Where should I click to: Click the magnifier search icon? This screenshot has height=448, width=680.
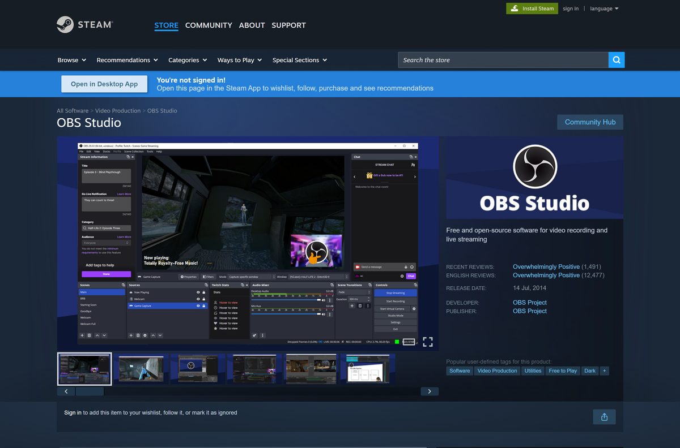[617, 60]
